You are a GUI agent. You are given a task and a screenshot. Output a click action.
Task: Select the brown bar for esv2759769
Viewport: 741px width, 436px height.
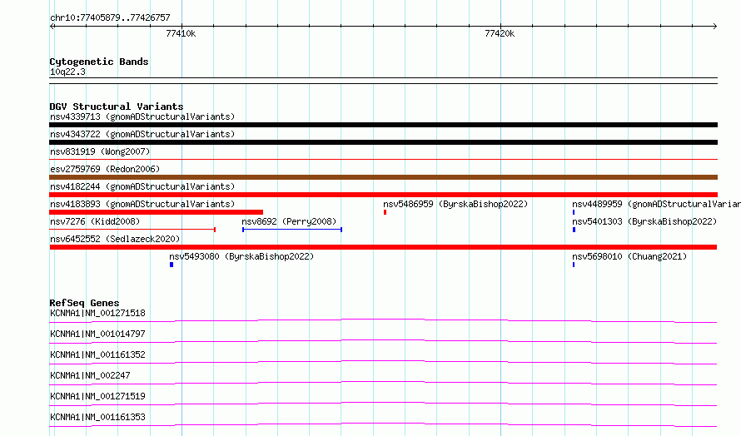tap(383, 177)
